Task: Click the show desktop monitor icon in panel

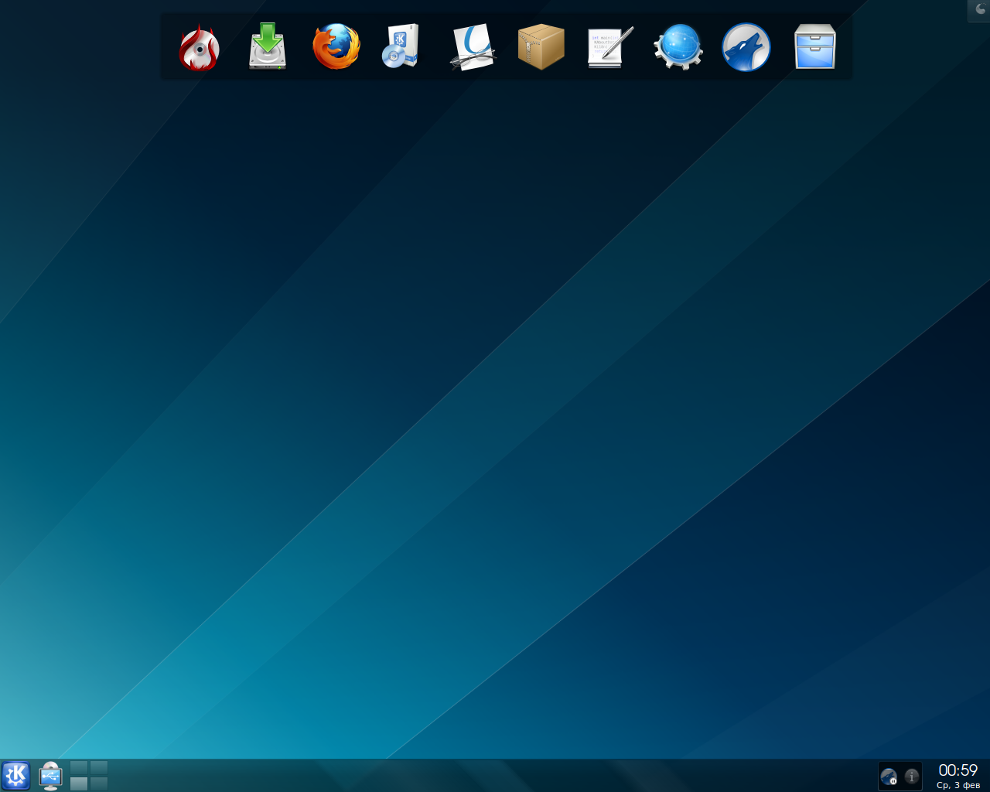Action: [50, 776]
